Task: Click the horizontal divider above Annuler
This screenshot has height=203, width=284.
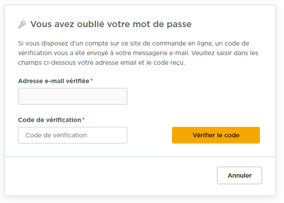Action: coord(140,156)
